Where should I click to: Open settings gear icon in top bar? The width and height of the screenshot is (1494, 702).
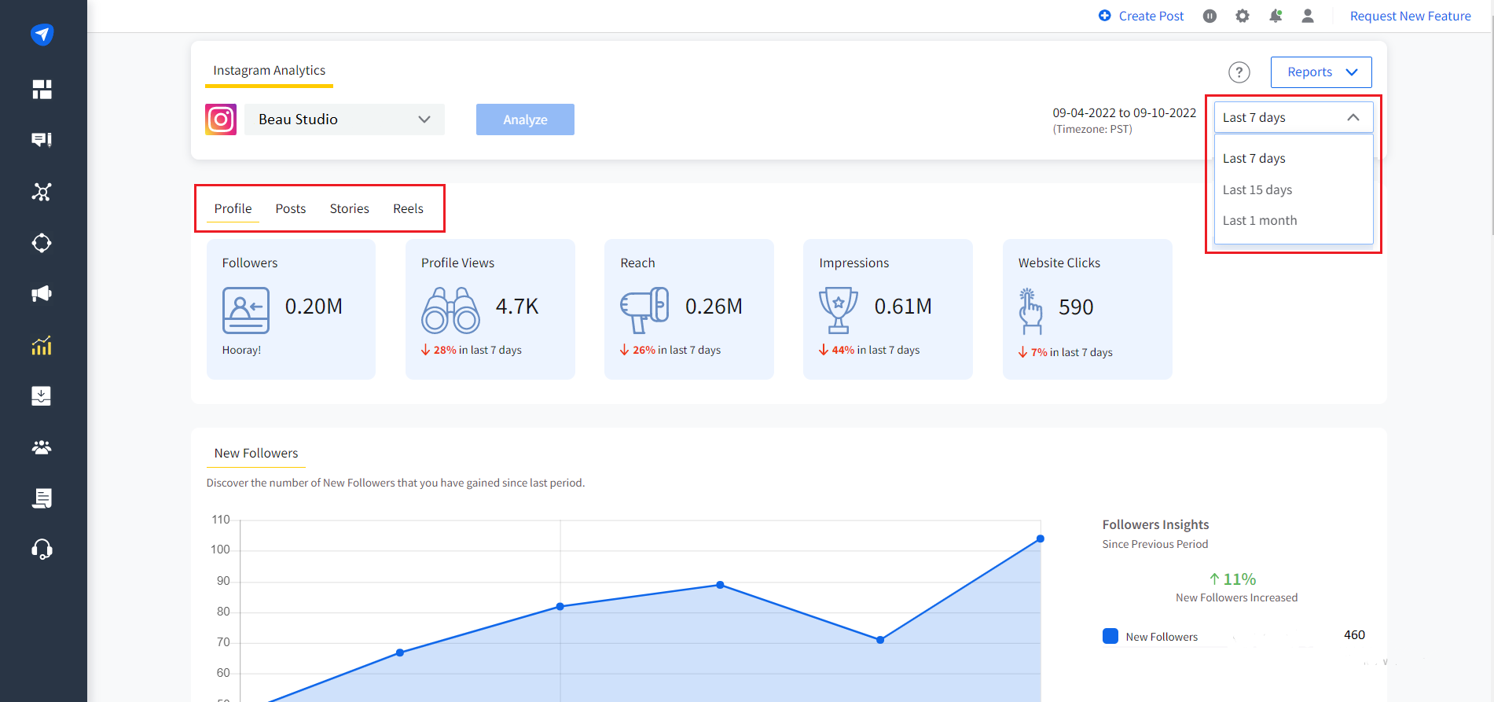pos(1243,16)
